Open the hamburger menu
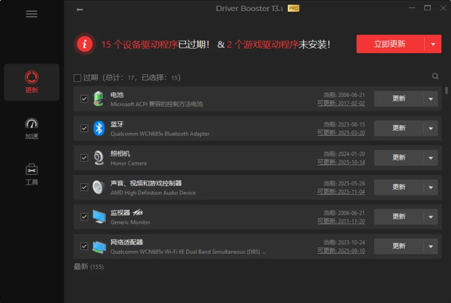This screenshot has height=303, width=451. (x=32, y=14)
